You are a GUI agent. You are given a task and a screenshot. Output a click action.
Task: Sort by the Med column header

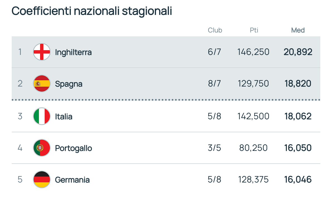point(298,30)
